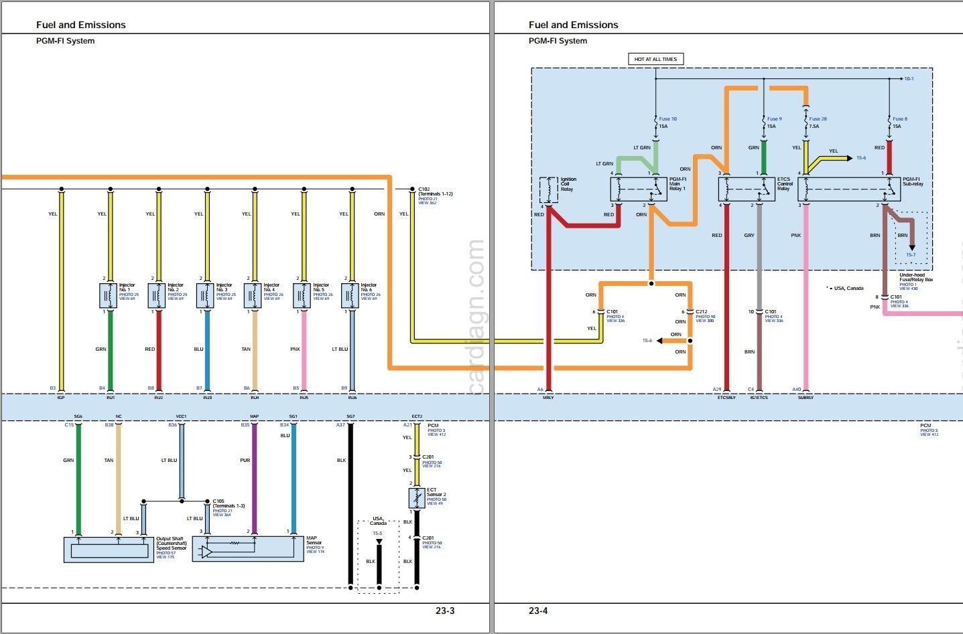This screenshot has width=963, height=634.
Task: Open the 15-5 reference in USA, Canada box
Action: pos(377,534)
